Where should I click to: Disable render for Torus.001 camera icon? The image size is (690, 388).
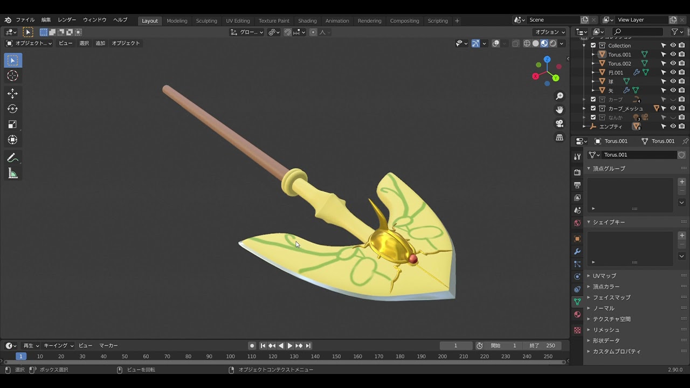[x=682, y=54]
